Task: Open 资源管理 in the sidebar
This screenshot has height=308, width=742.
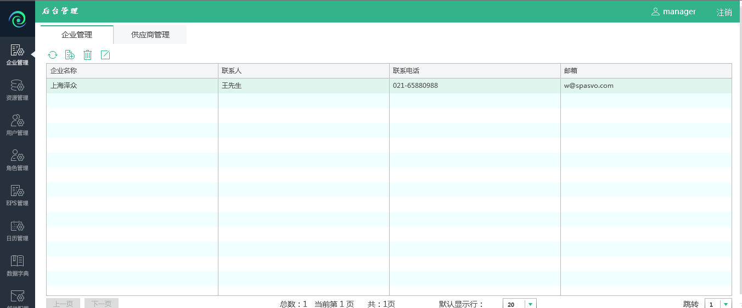Action: pyautogui.click(x=18, y=91)
